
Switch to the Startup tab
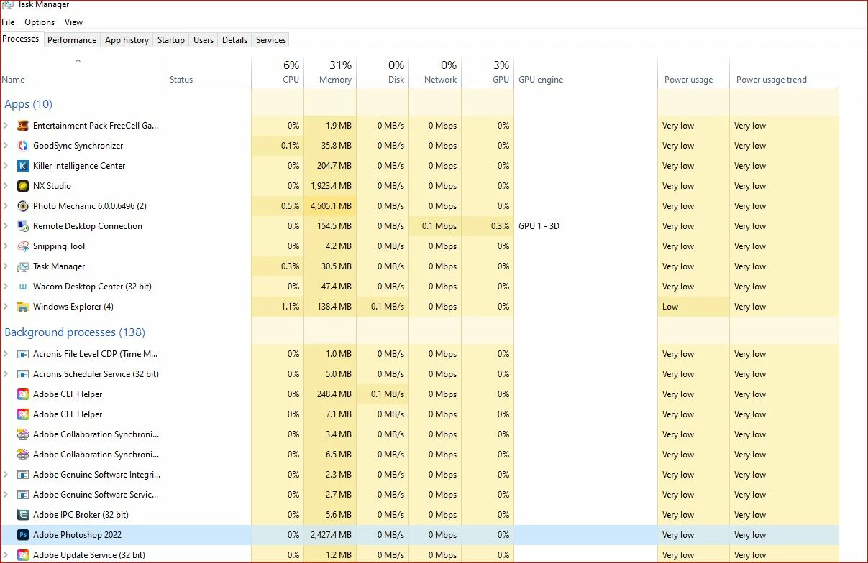tap(171, 40)
